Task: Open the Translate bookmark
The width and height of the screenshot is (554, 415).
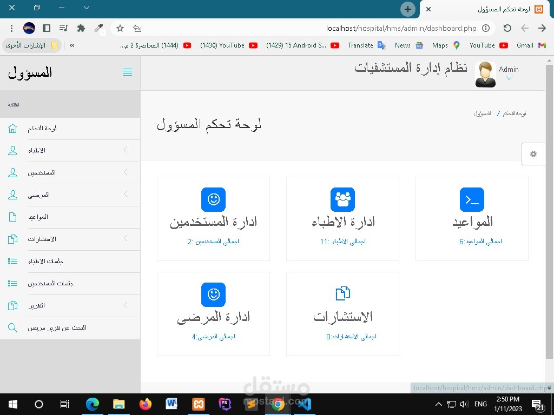Action: click(x=366, y=45)
